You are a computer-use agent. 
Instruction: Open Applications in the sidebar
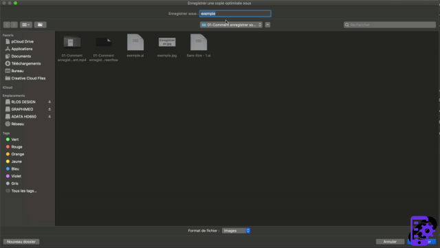point(21,49)
